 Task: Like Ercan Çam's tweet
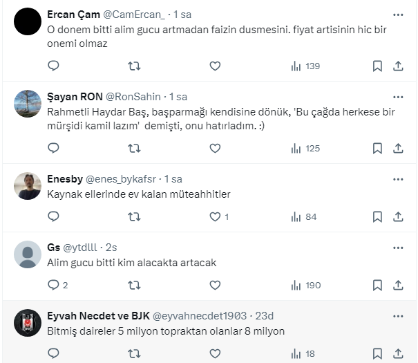point(215,66)
